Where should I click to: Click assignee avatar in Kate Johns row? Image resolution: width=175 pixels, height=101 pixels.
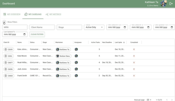(76, 49)
